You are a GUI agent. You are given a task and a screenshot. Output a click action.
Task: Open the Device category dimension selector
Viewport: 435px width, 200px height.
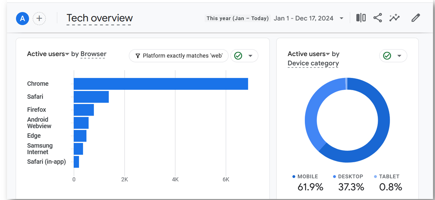click(313, 63)
